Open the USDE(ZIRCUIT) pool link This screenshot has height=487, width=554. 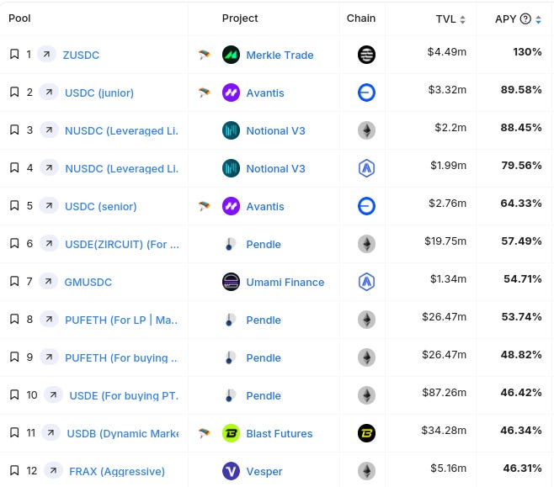122,244
